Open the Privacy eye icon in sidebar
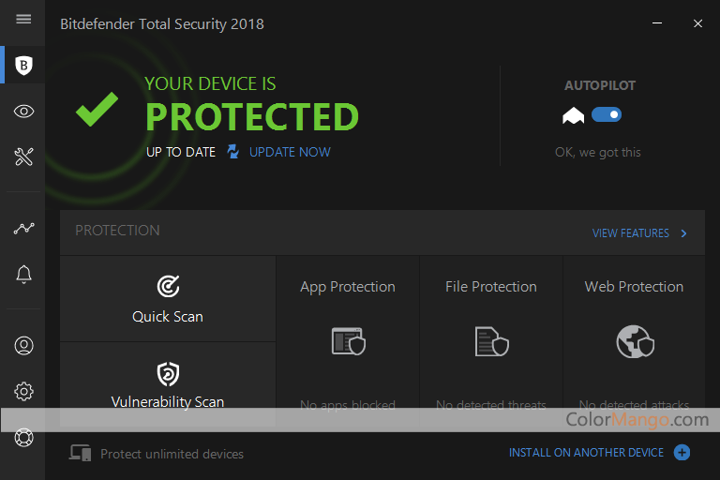720x480 pixels. tap(23, 112)
